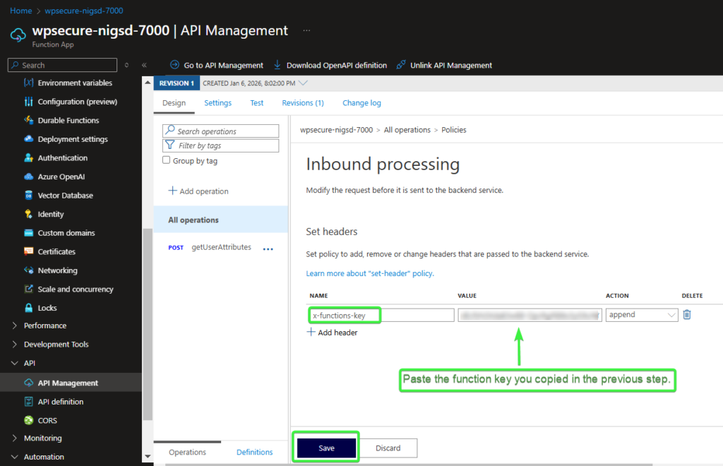Image resolution: width=723 pixels, height=466 pixels.
Task: Click the Save button
Action: [x=326, y=448]
